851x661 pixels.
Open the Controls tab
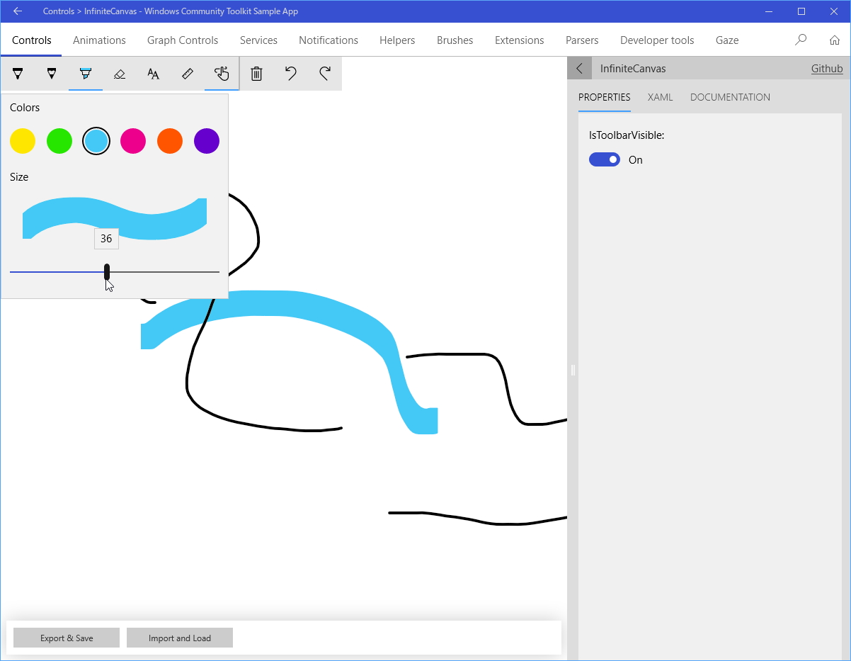32,40
